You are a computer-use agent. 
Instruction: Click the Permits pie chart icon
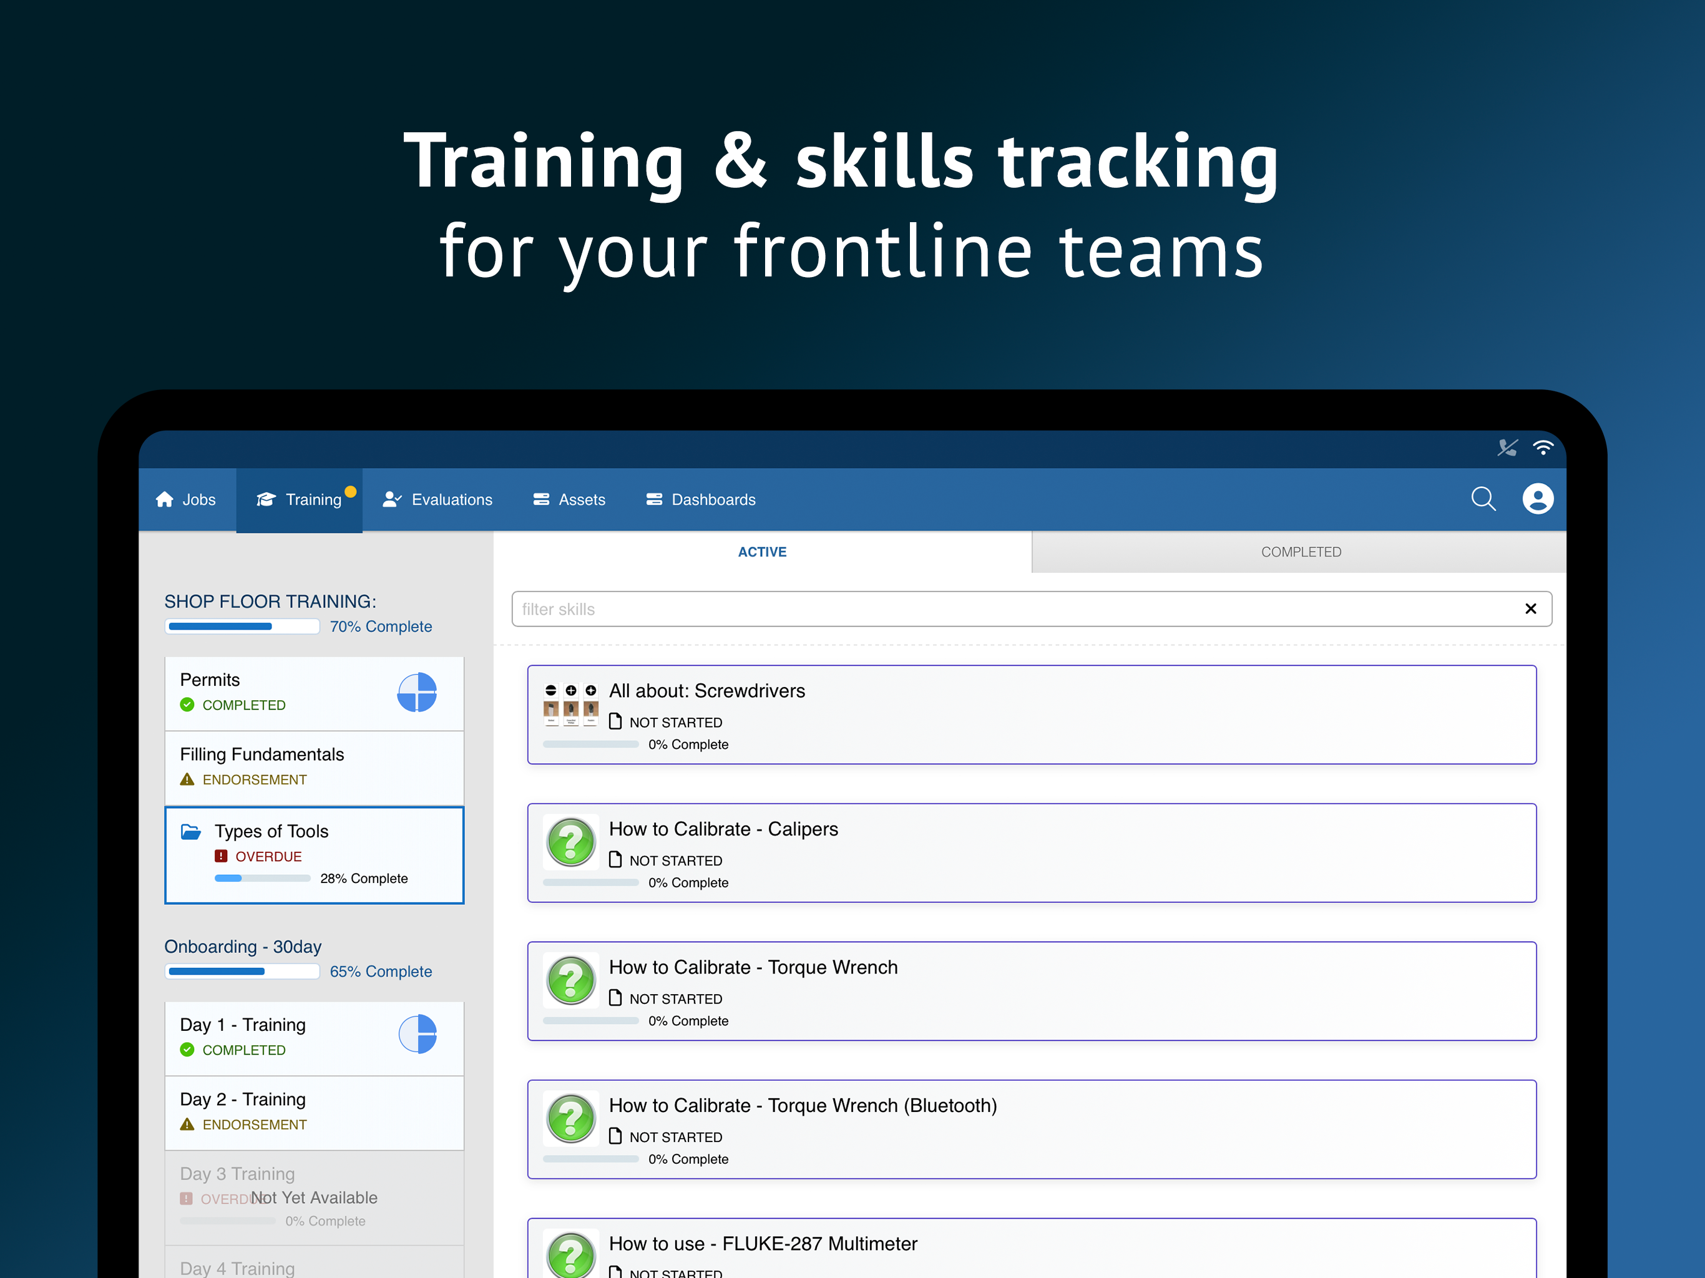coord(417,691)
